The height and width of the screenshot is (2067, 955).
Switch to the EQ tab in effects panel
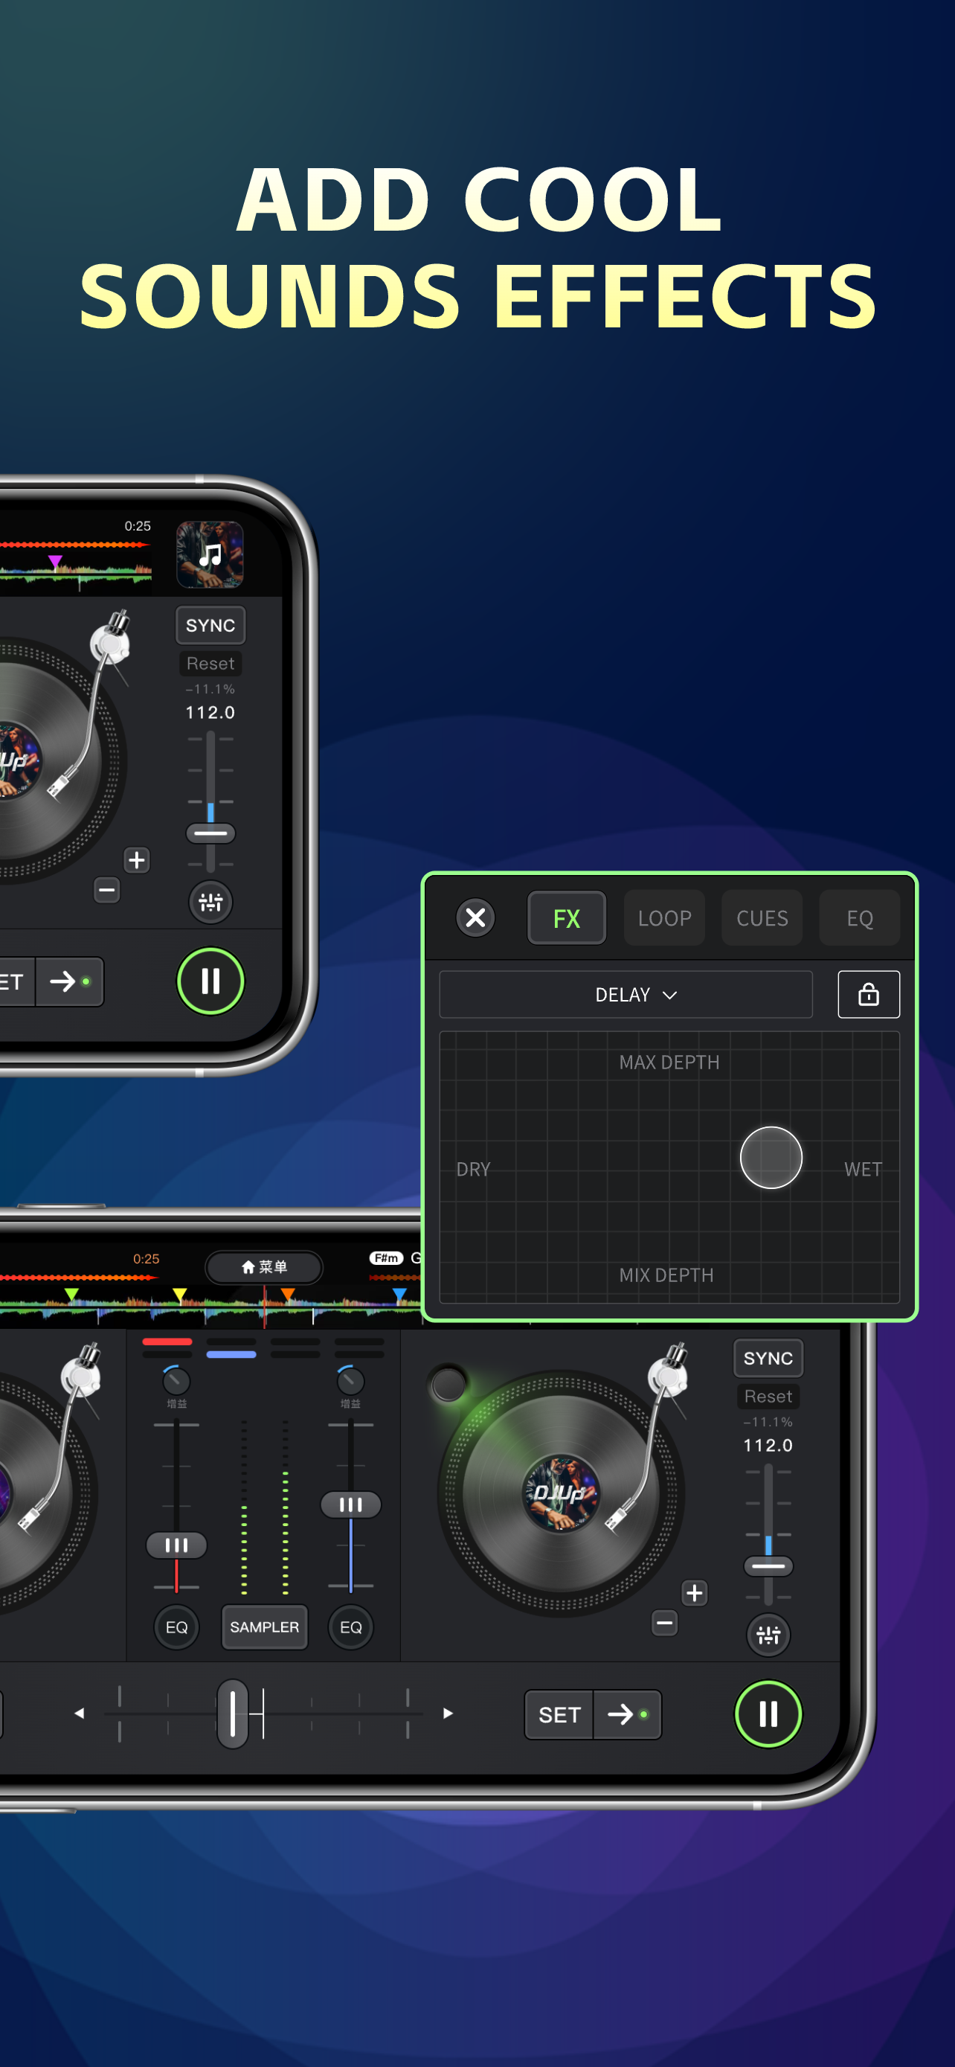pyautogui.click(x=859, y=918)
